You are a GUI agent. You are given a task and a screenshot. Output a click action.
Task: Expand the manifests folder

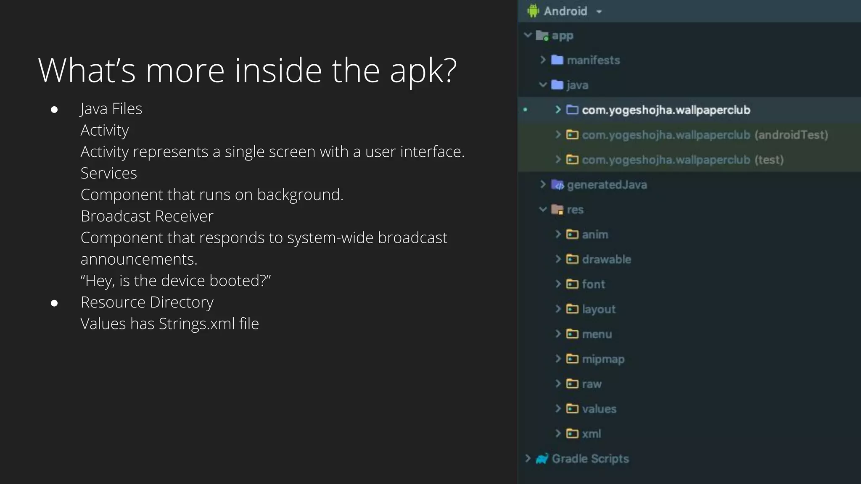(x=543, y=60)
